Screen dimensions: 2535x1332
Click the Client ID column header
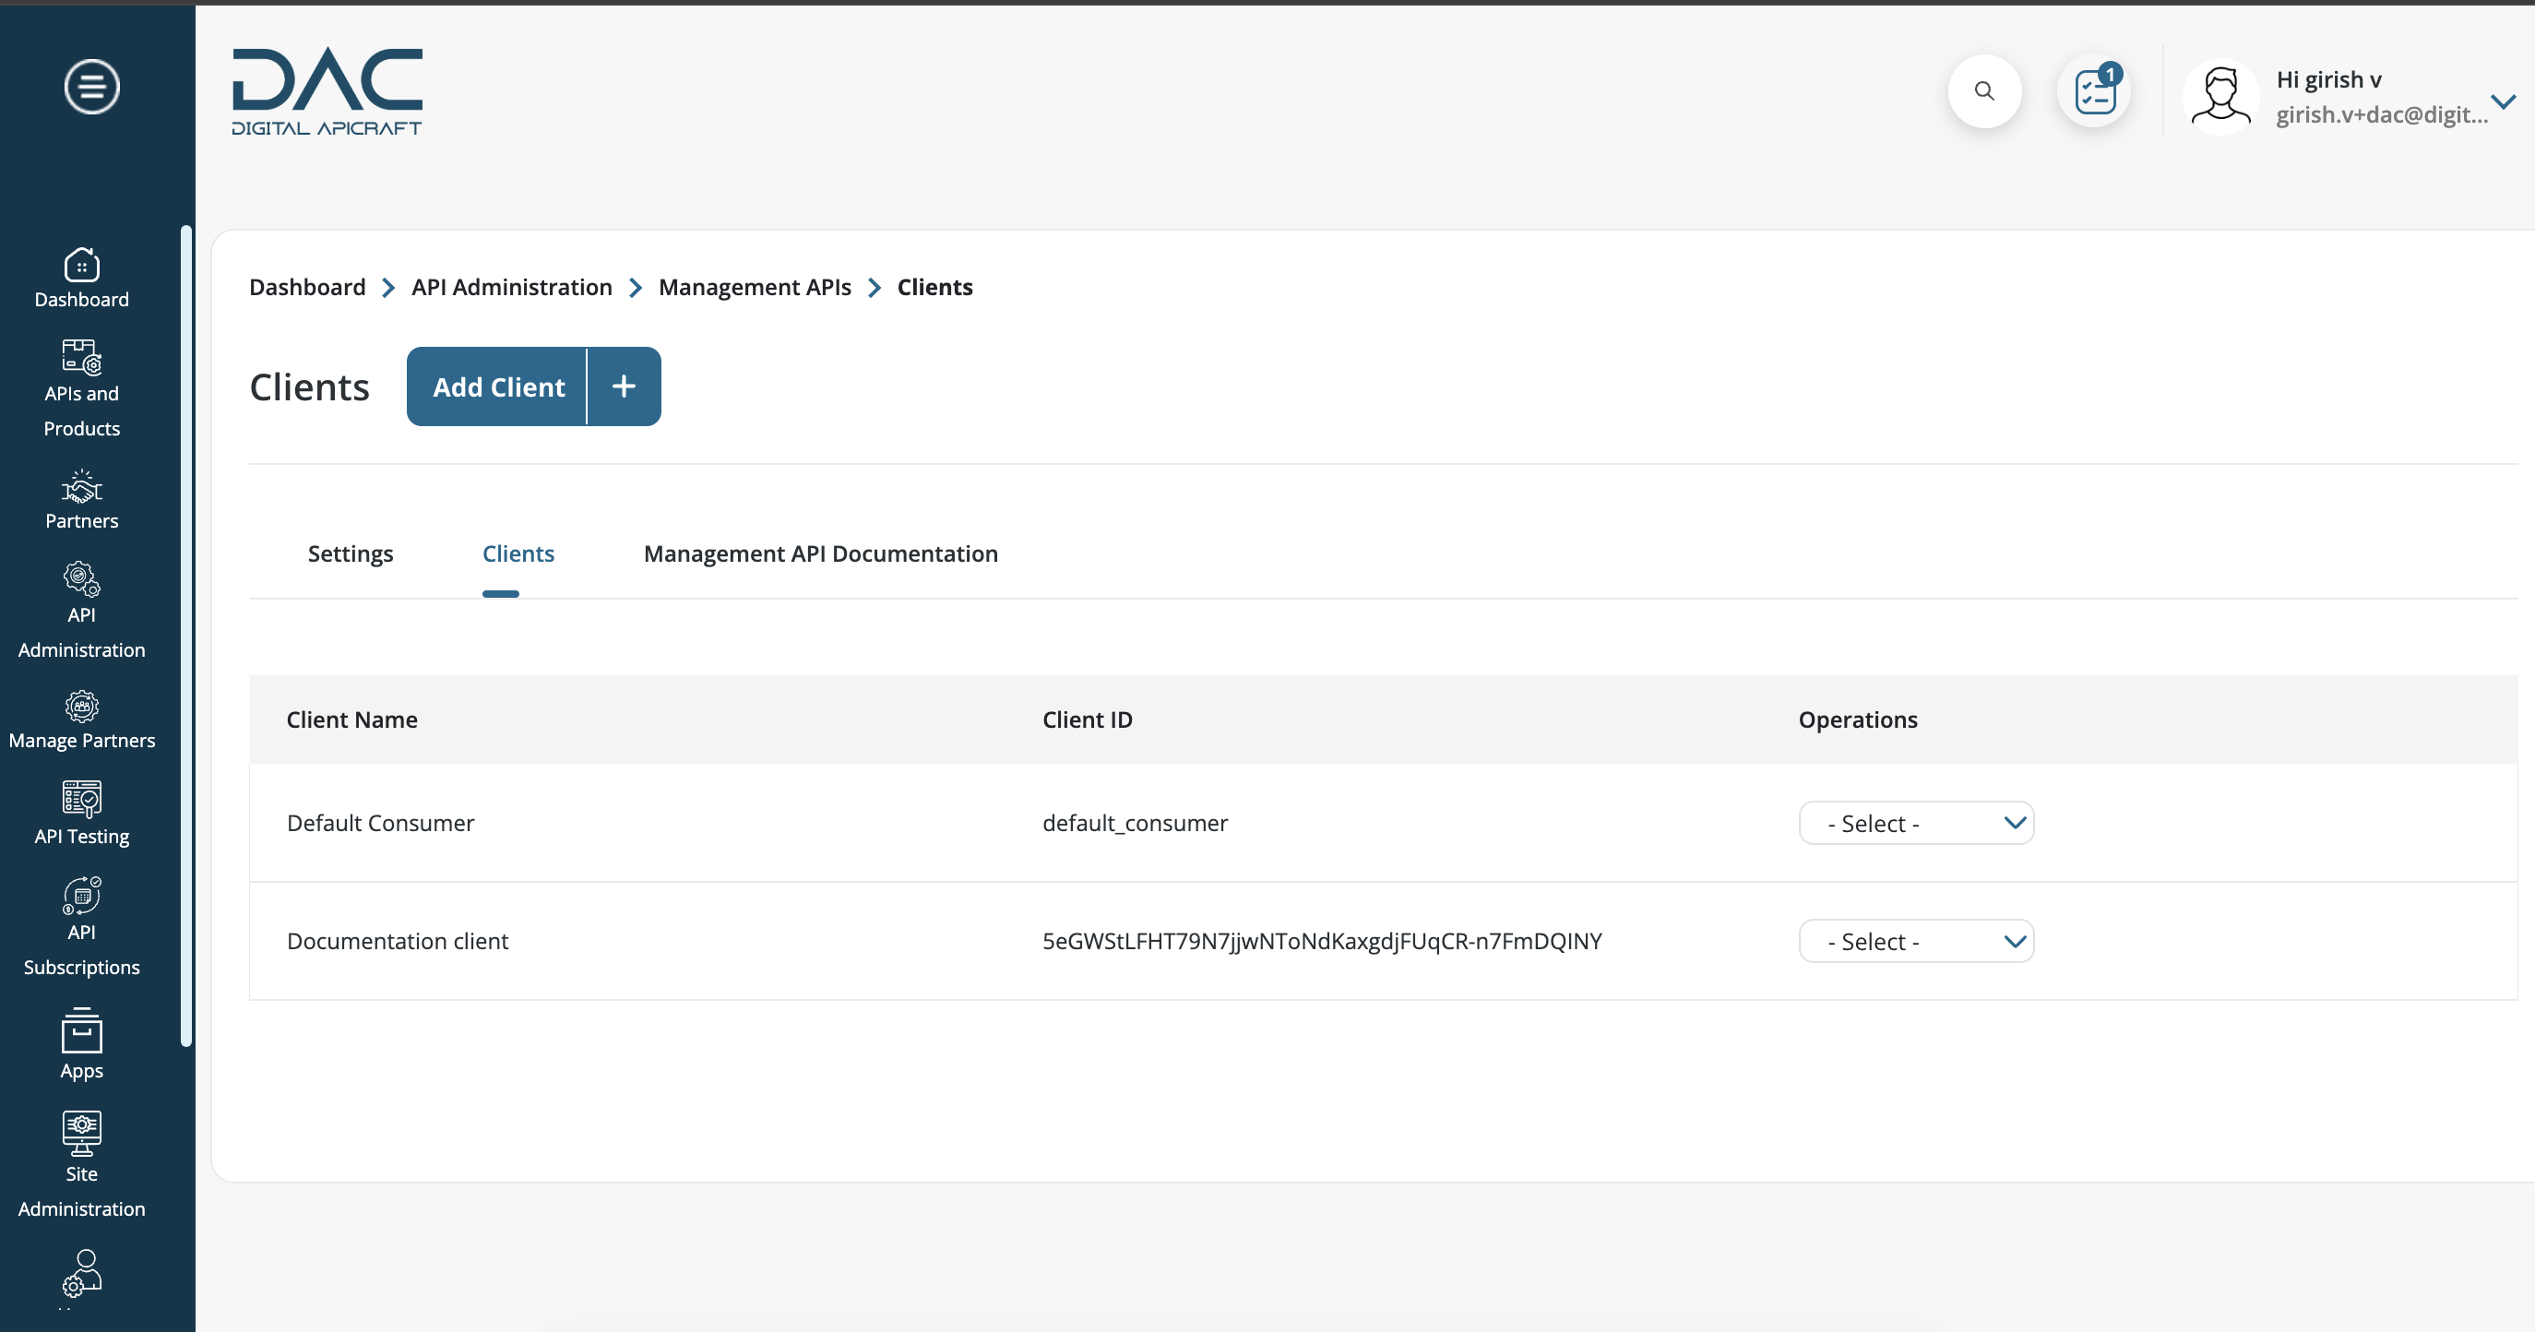[x=1088, y=720]
